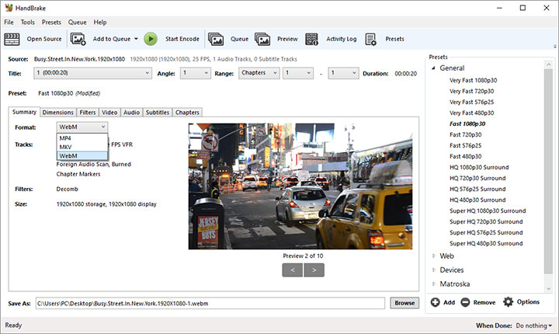Open the Activity Log icon

pyautogui.click(x=312, y=38)
